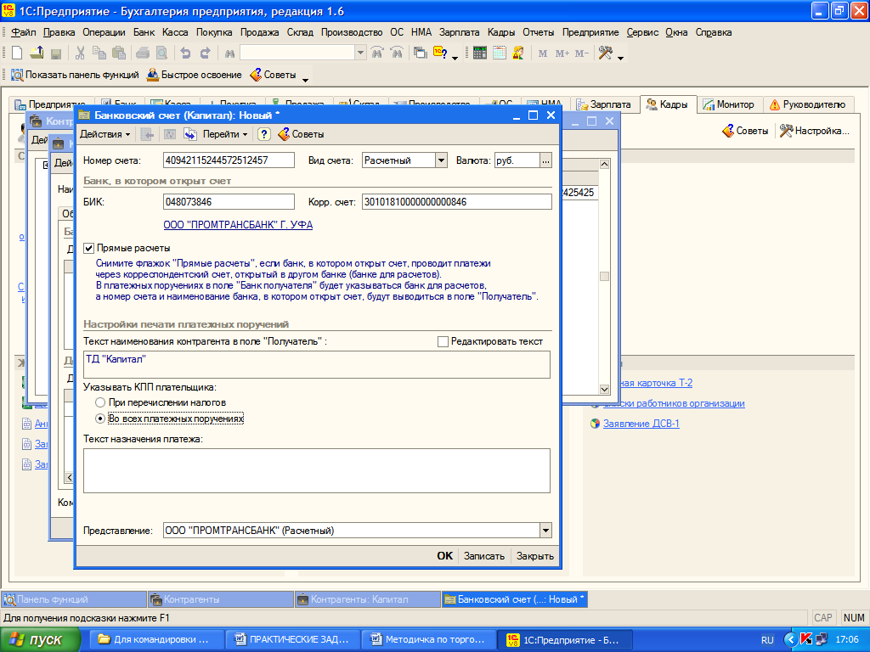The width and height of the screenshot is (870, 652).
Task: Click the Print icon in main toolbar
Action: pos(143,53)
